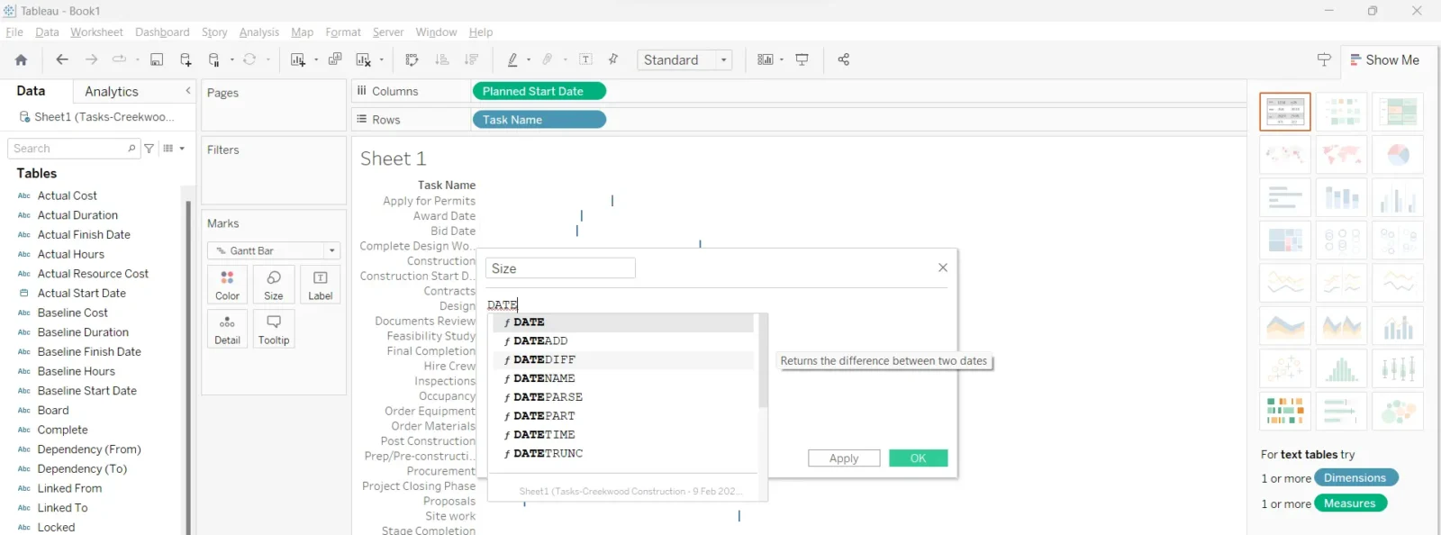Select the text table chart thumbnail
The image size is (1441, 535).
[x=1285, y=112]
